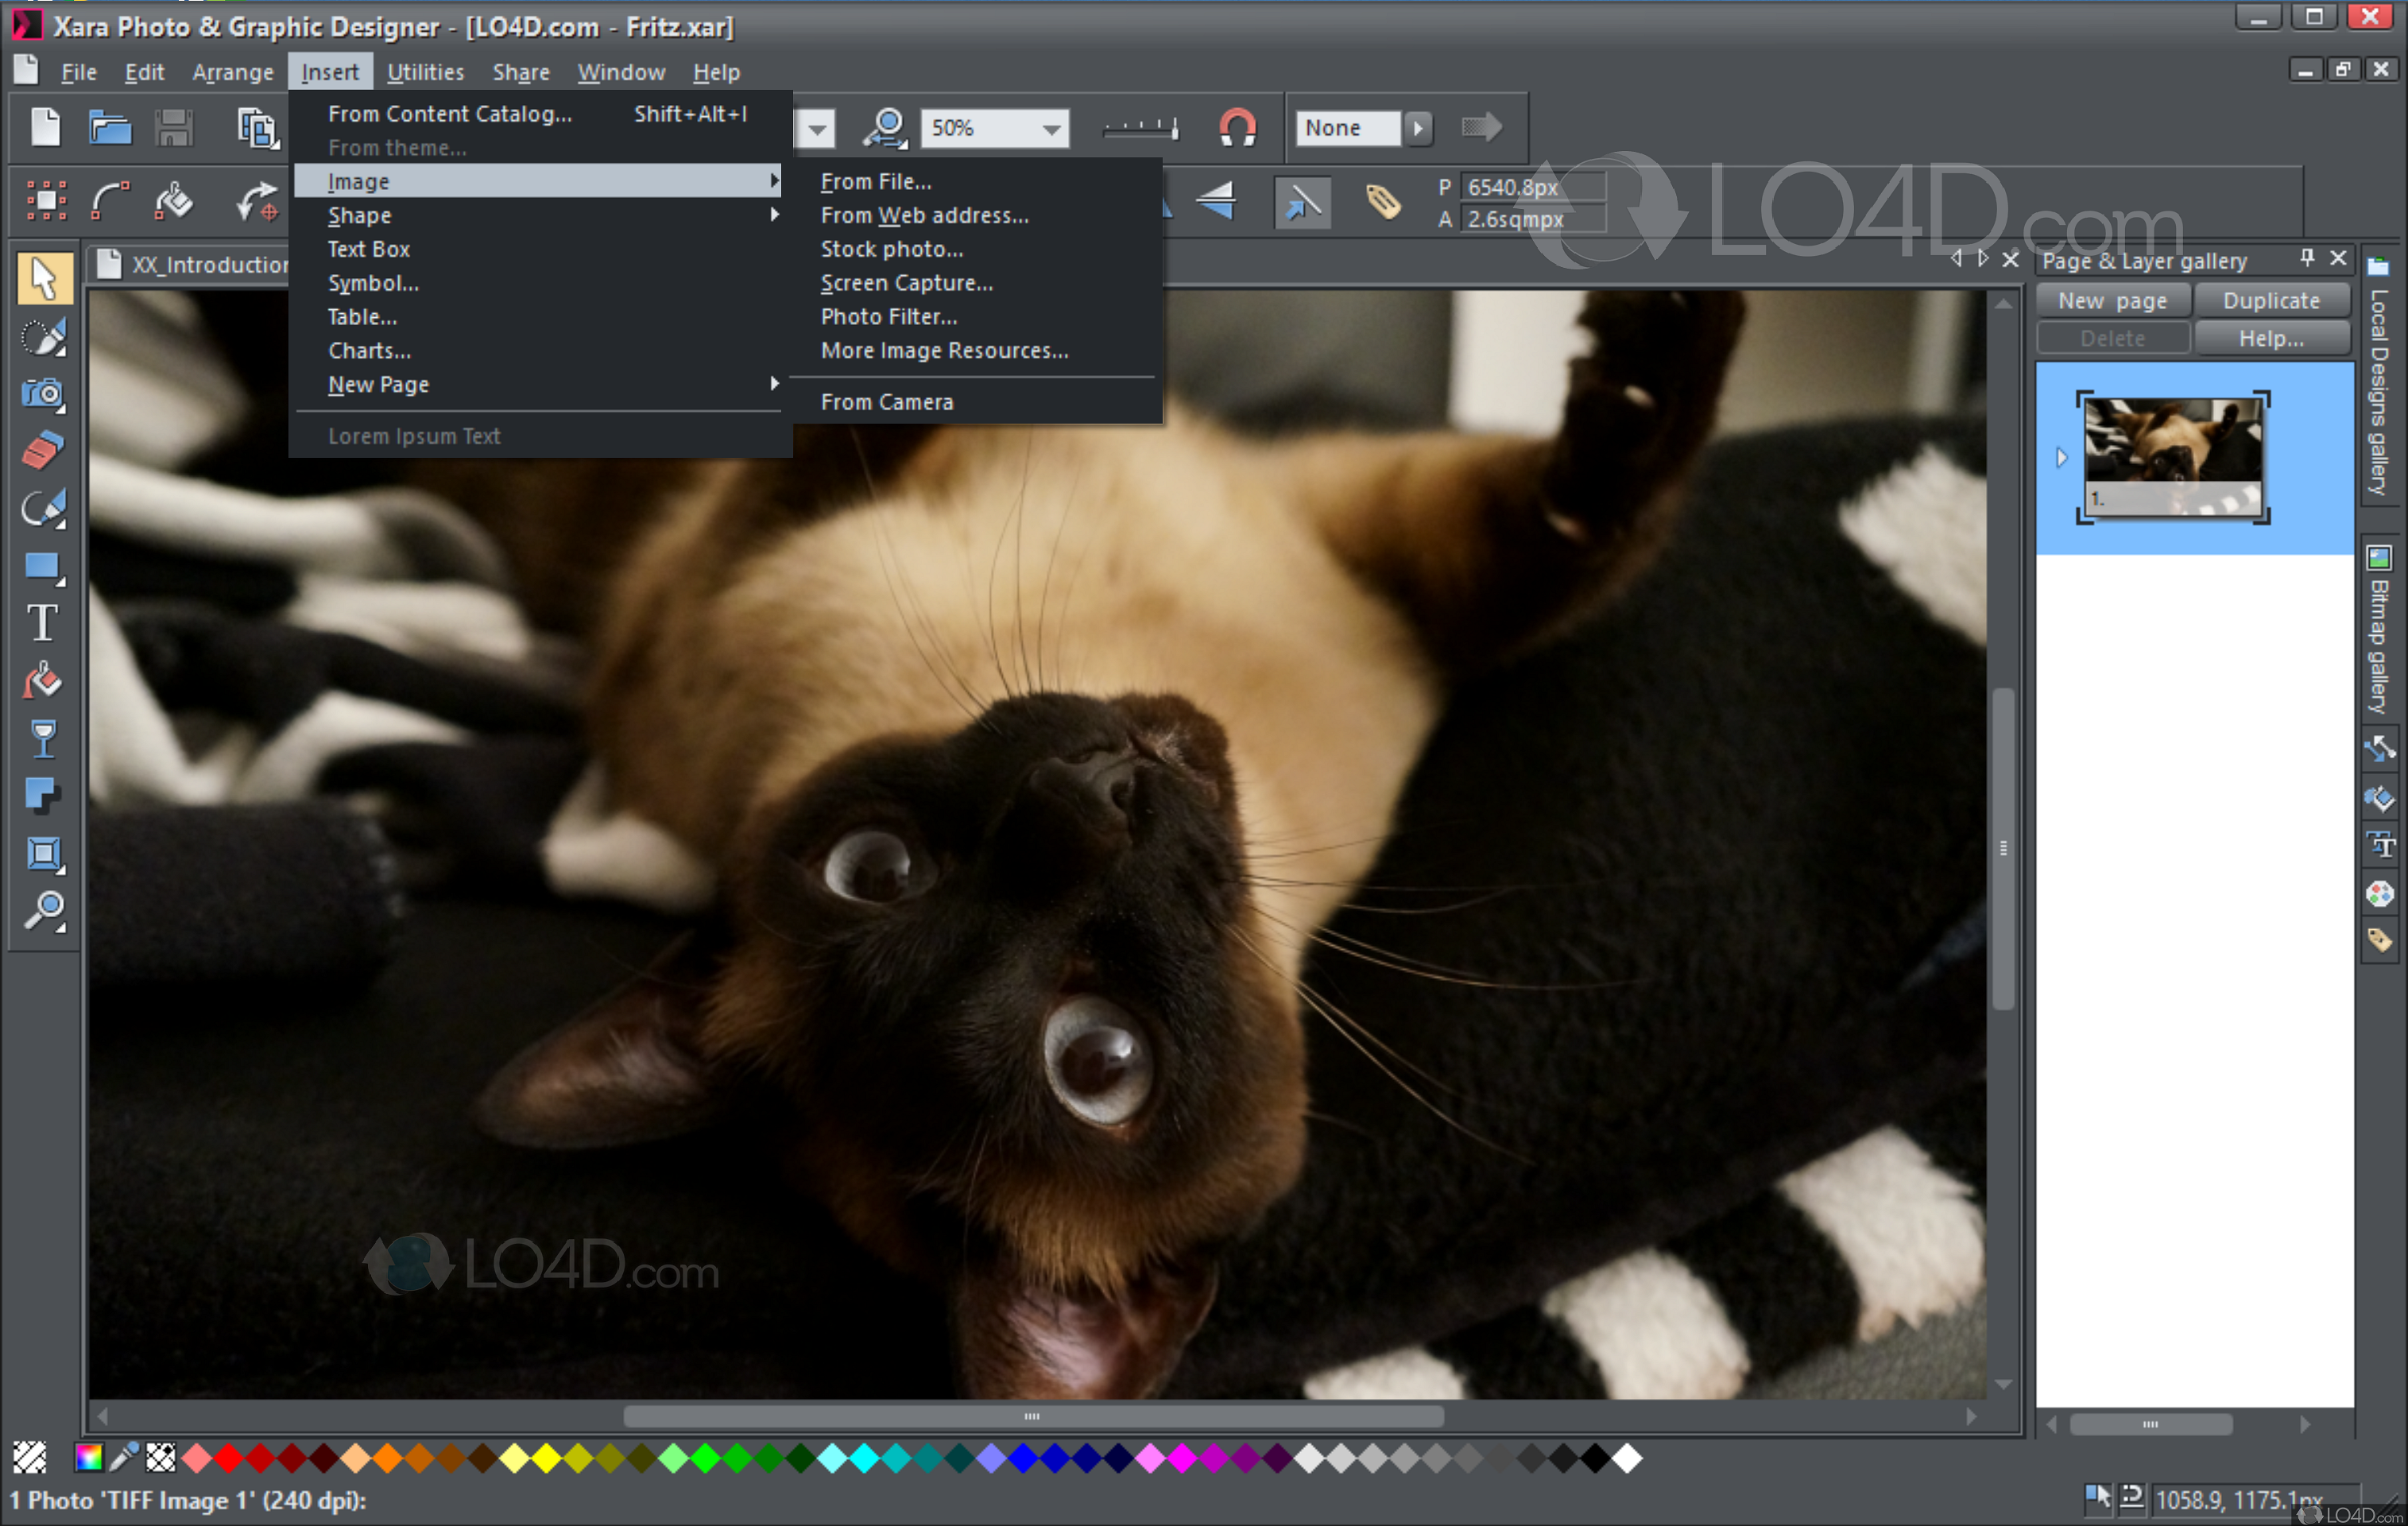Open the zoom 50% dropdown

coord(1051,129)
